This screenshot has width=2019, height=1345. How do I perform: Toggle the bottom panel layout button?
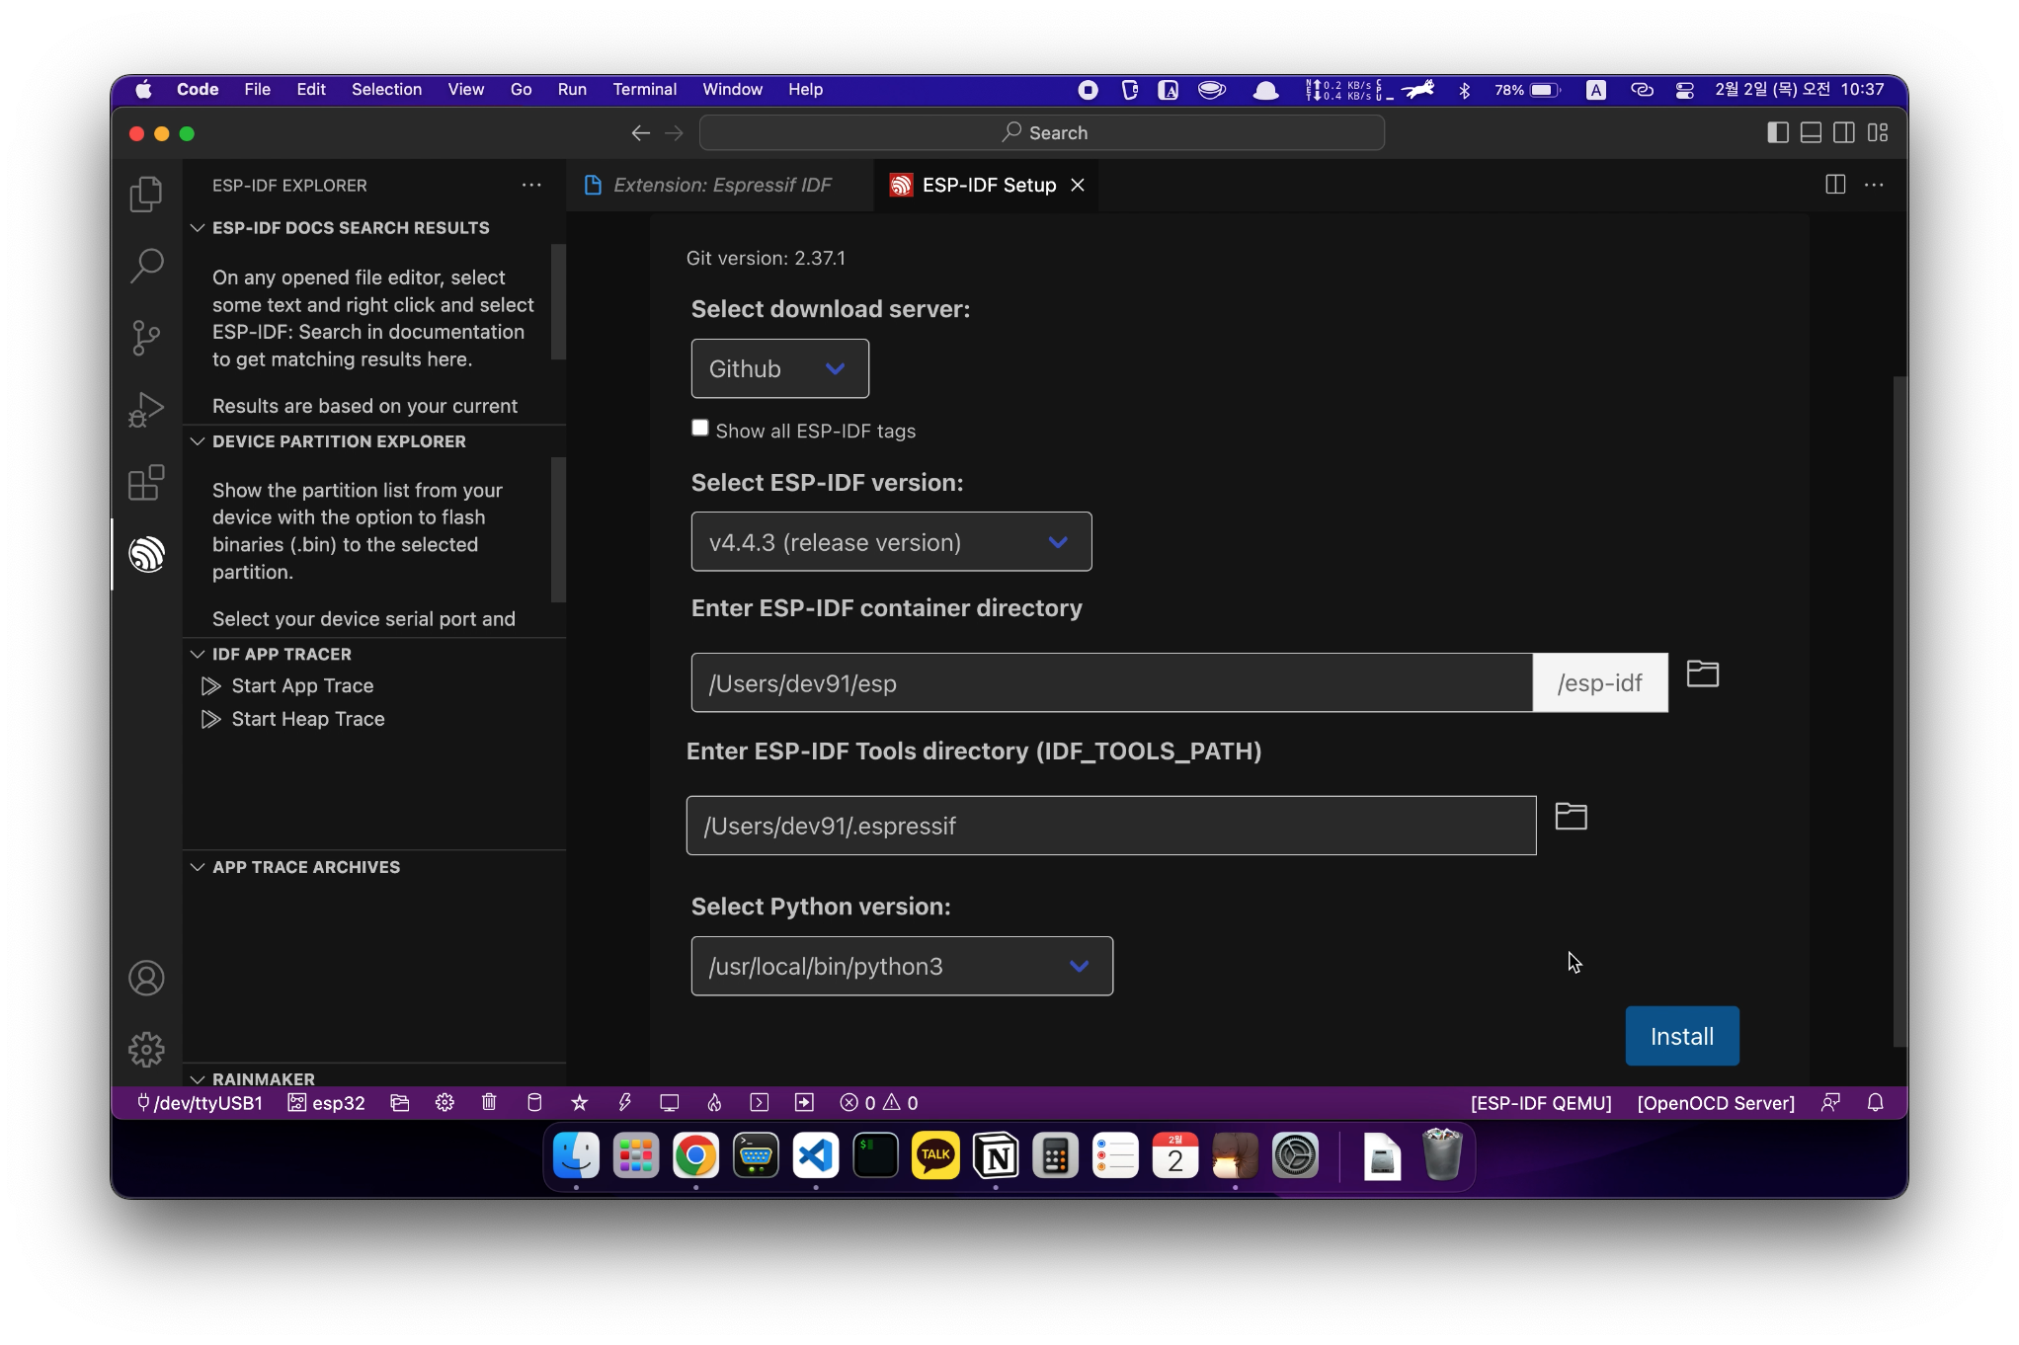coord(1811,133)
